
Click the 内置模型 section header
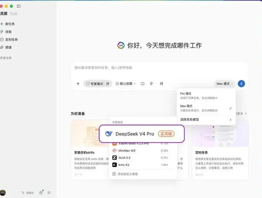[118, 122]
